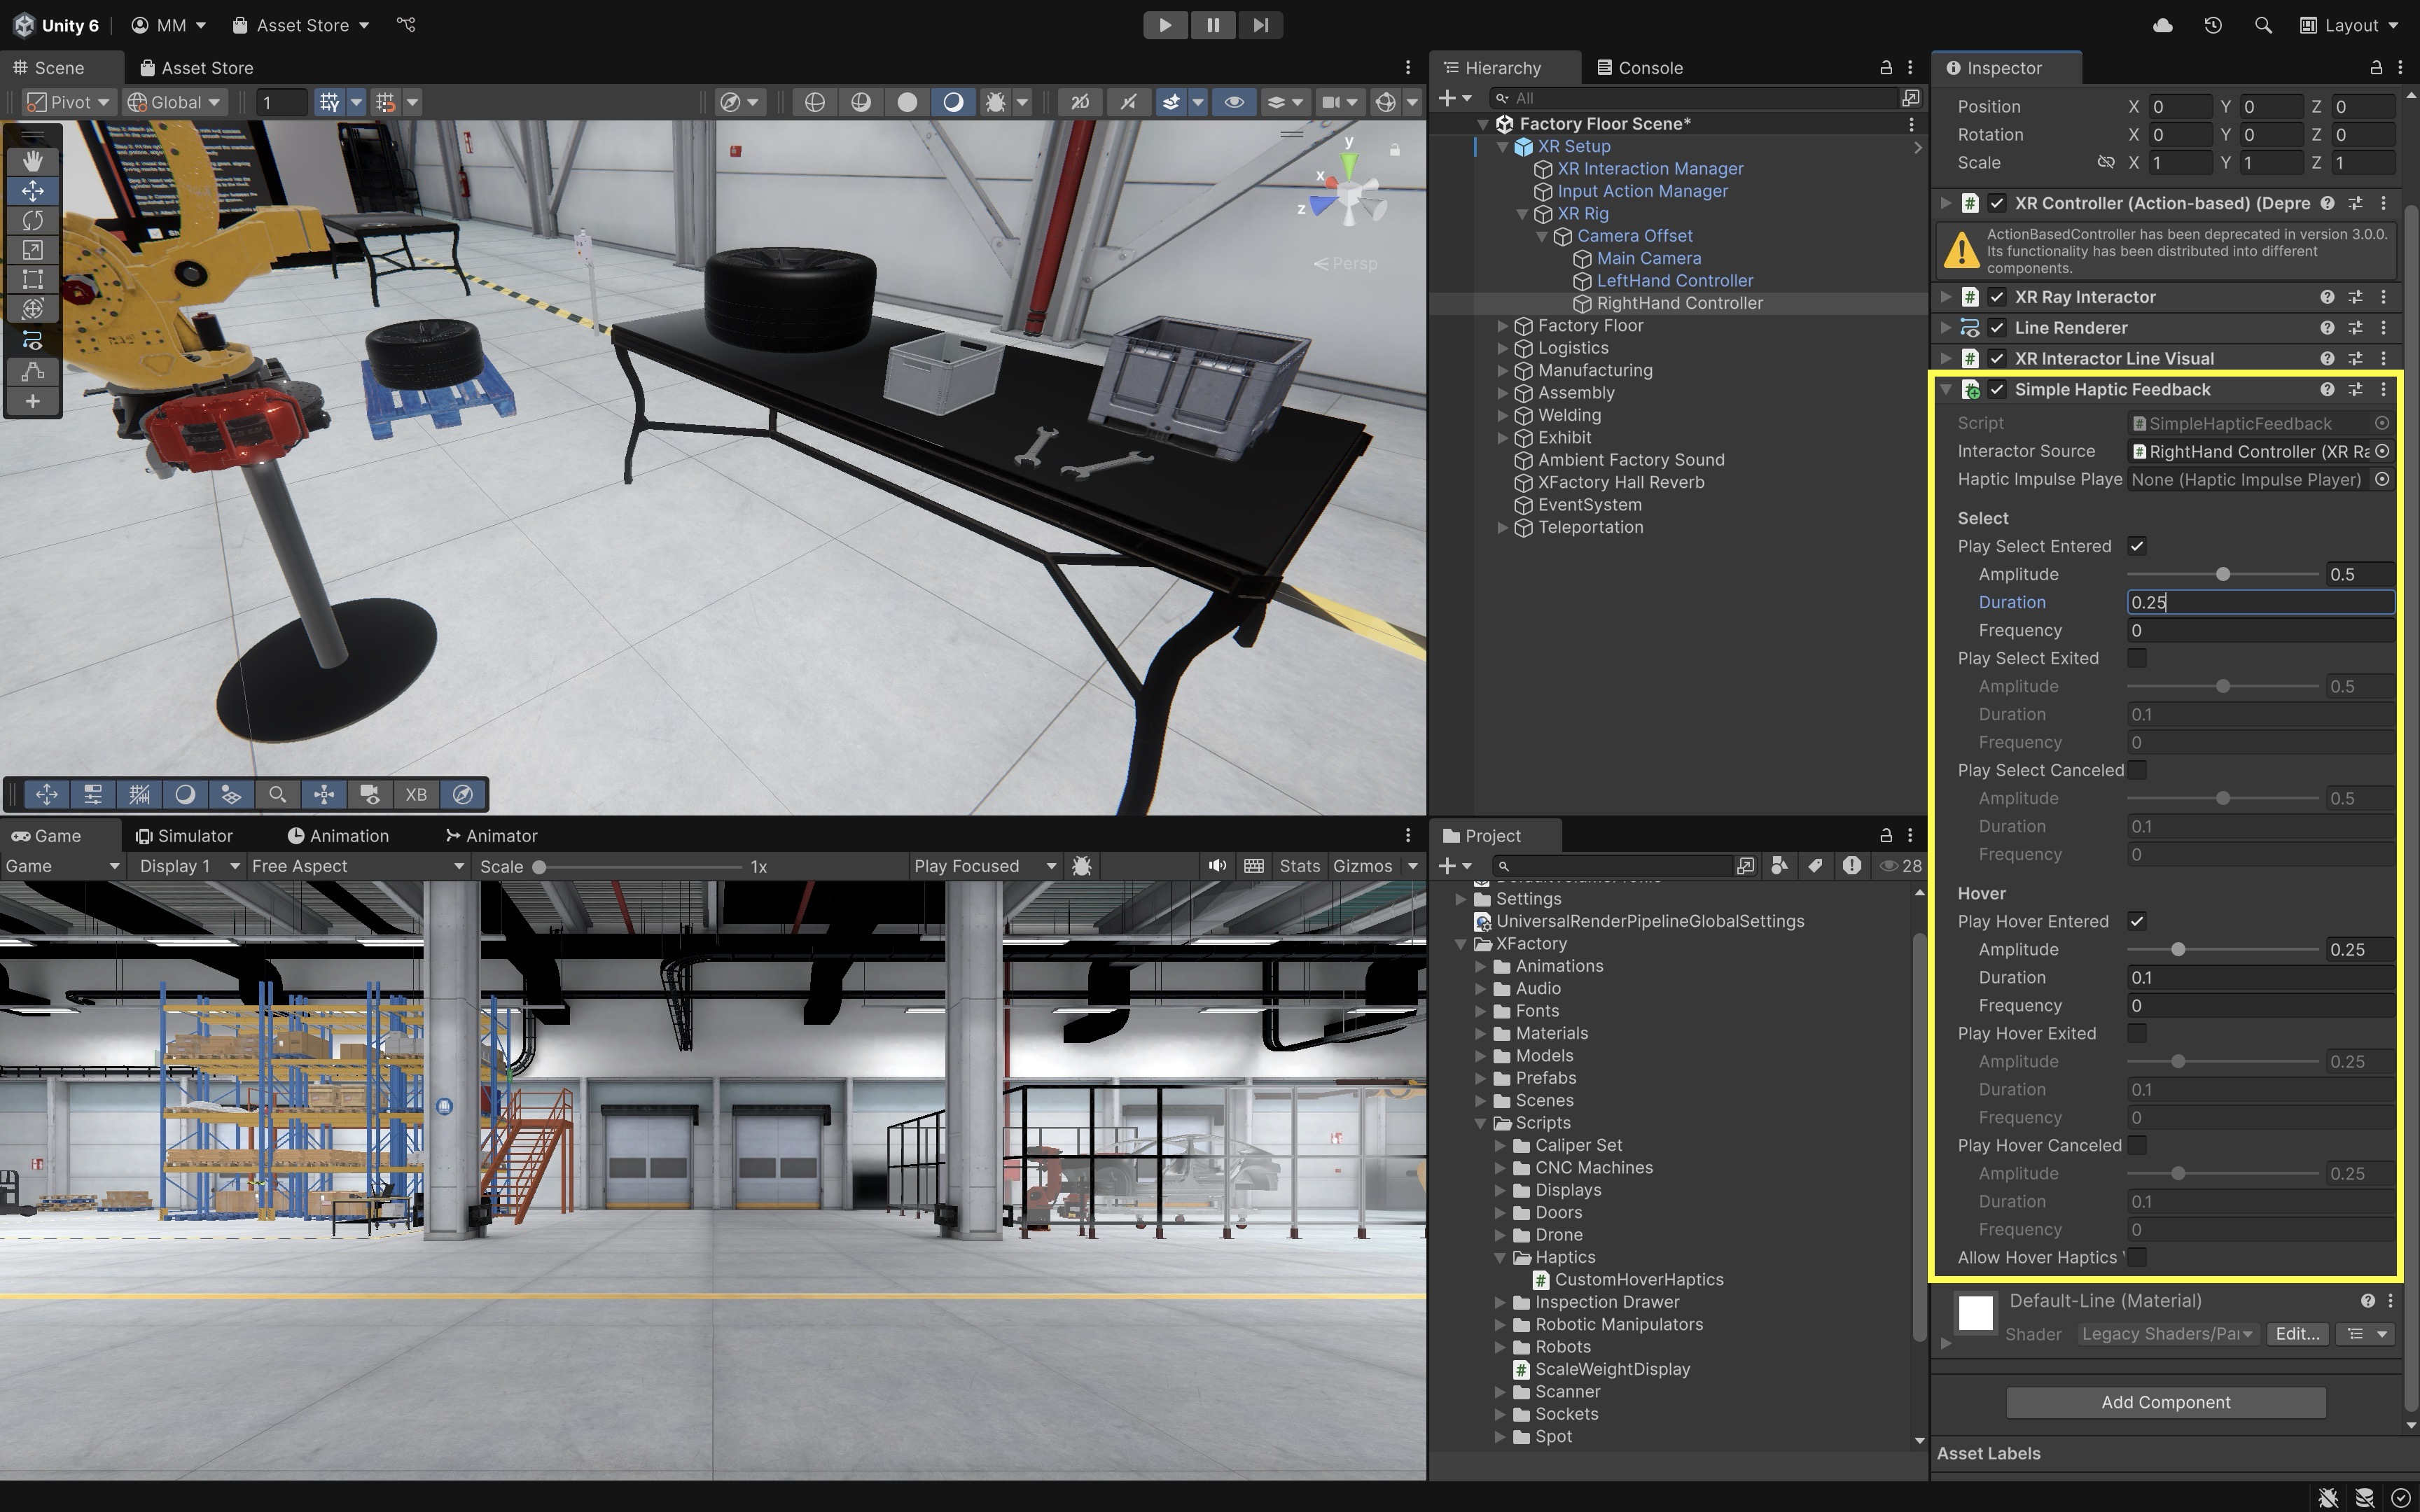Check Play Select Exited
Image resolution: width=2420 pixels, height=1512 pixels.
pyautogui.click(x=2137, y=658)
